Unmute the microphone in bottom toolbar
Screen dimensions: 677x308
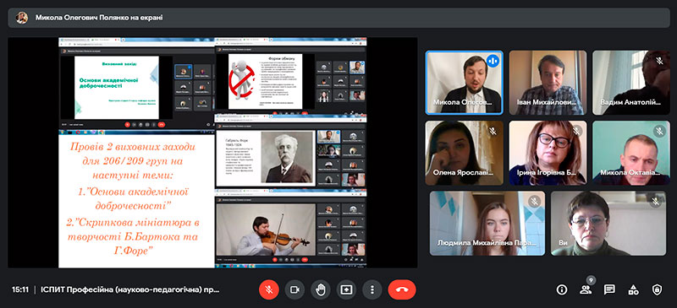pyautogui.click(x=269, y=290)
